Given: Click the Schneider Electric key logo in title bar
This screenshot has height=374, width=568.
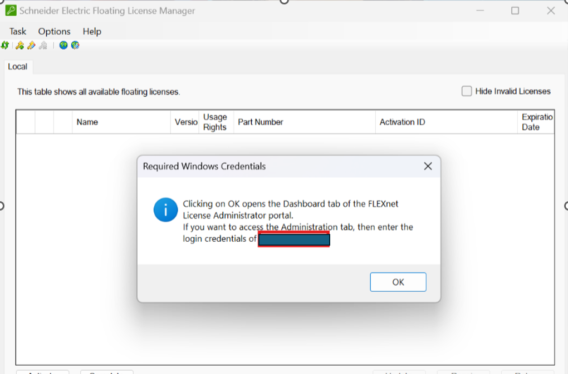Looking at the screenshot, I should (x=11, y=11).
